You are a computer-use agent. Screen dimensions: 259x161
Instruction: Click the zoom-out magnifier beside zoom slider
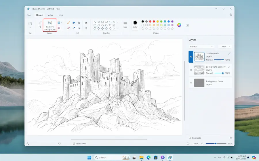202,144
